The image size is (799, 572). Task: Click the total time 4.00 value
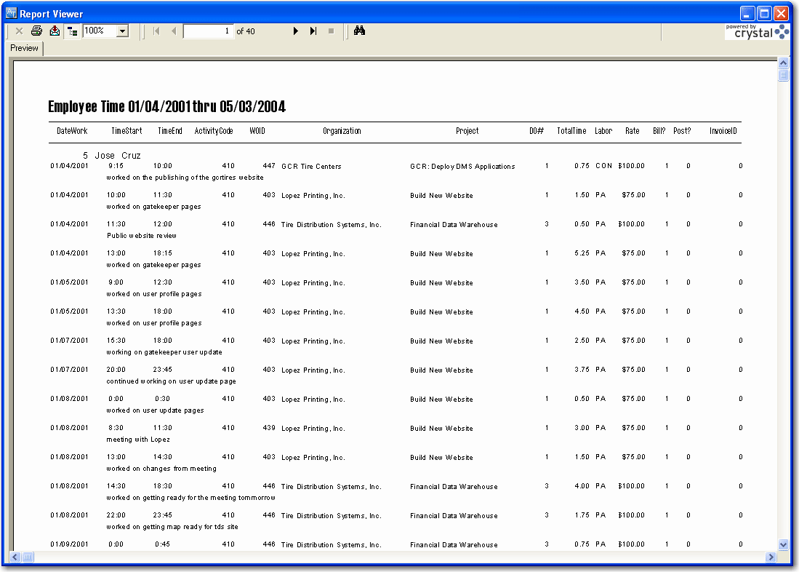(582, 486)
